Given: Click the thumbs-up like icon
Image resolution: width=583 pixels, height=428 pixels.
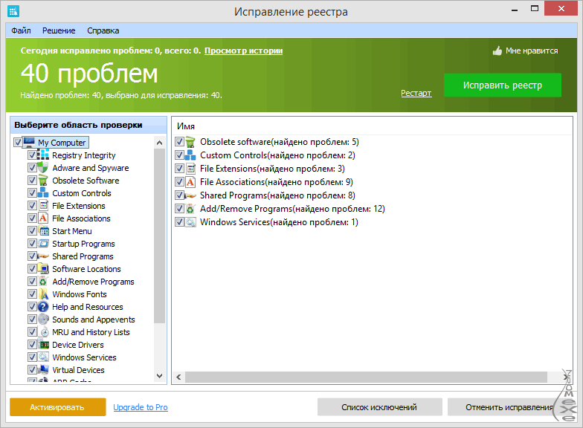Looking at the screenshot, I should pos(497,51).
